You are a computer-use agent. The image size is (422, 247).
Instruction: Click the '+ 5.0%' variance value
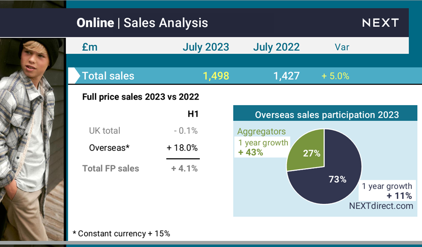point(335,76)
